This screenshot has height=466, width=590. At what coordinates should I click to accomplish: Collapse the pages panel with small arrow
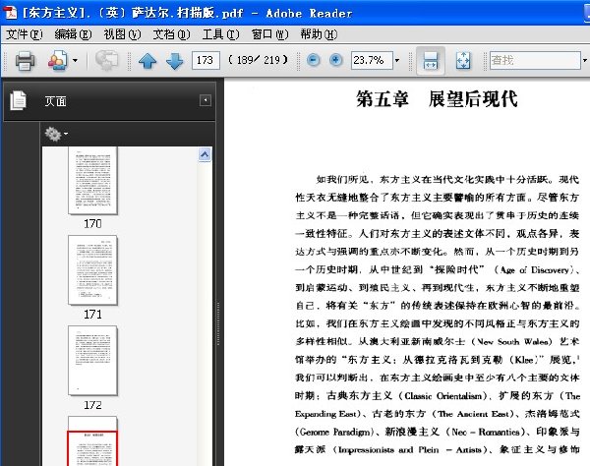tap(206, 100)
